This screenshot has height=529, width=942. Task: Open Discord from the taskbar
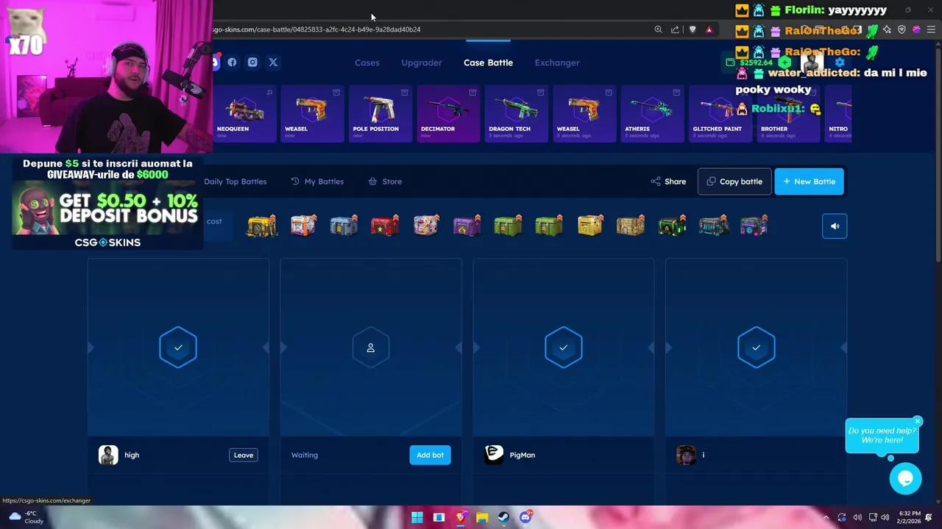pyautogui.click(x=525, y=517)
